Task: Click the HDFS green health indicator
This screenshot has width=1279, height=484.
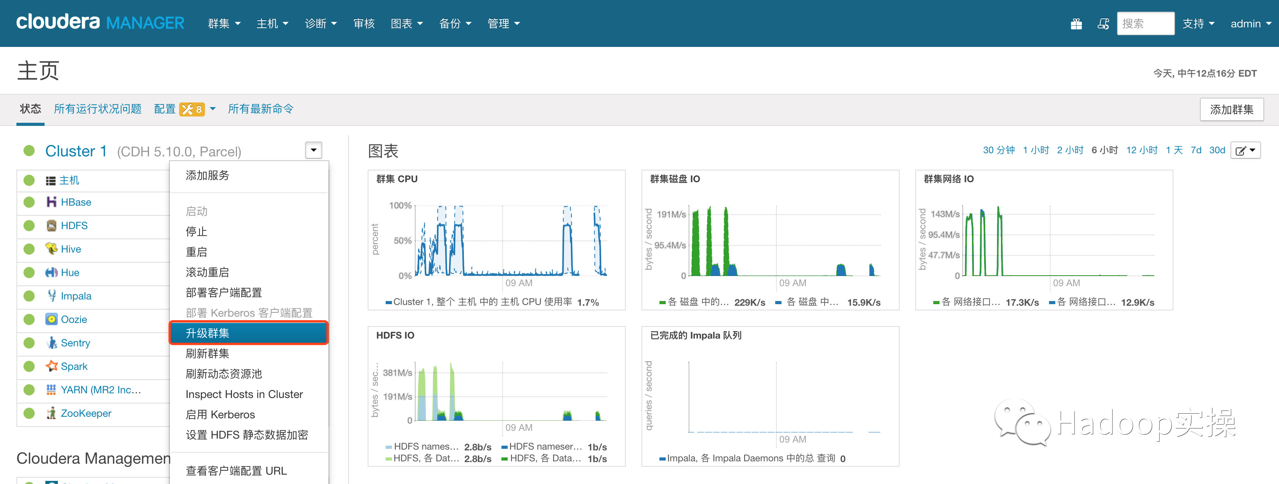Action: coord(29,225)
